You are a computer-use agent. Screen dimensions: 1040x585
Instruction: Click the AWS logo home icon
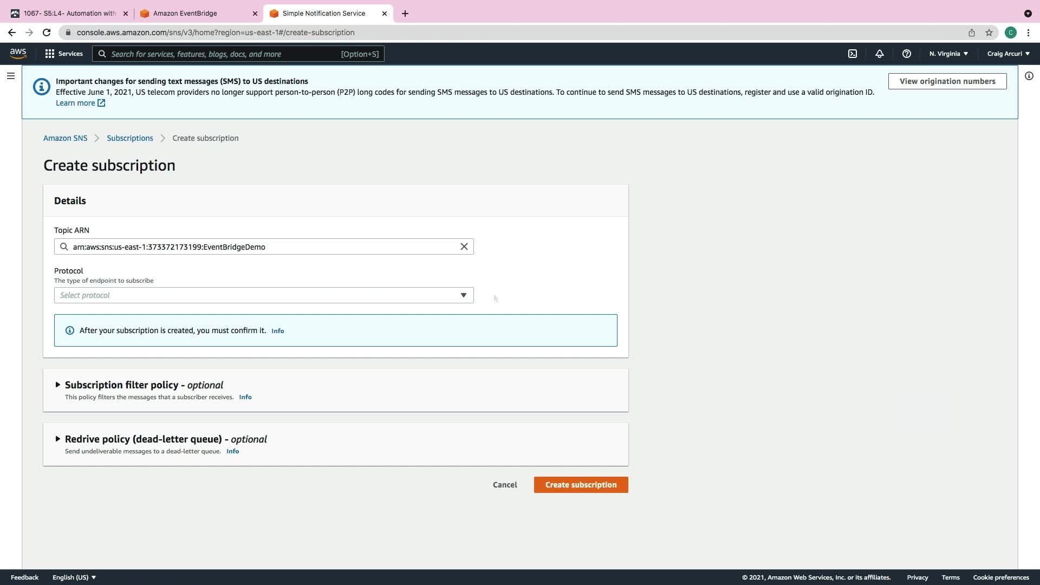coord(18,53)
